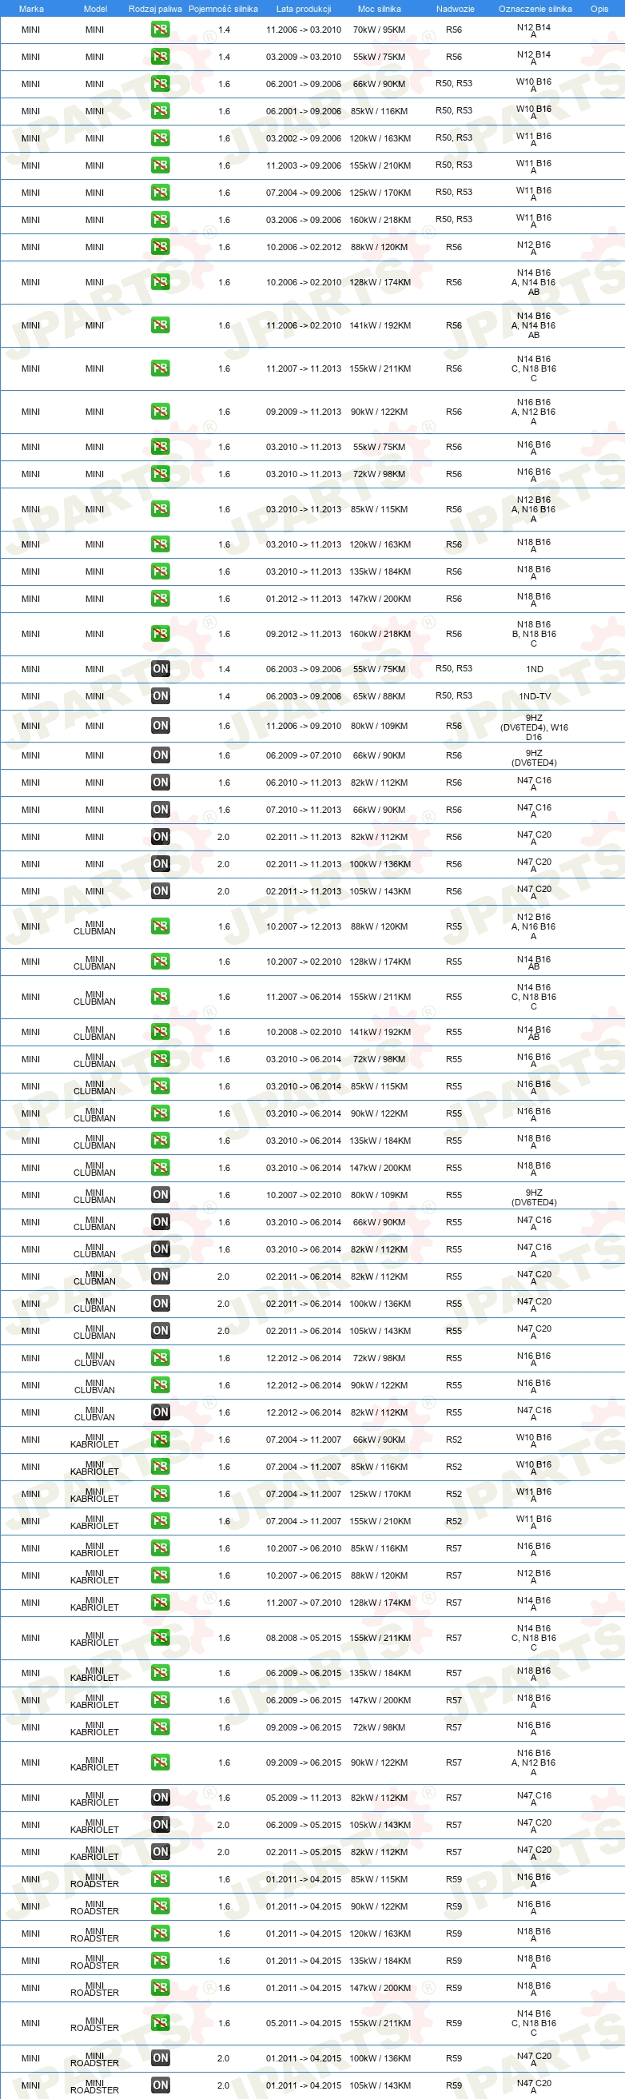
Task: Click the petrol icon in the 01.2012 -> 11.2013 row
Action: [x=161, y=599]
